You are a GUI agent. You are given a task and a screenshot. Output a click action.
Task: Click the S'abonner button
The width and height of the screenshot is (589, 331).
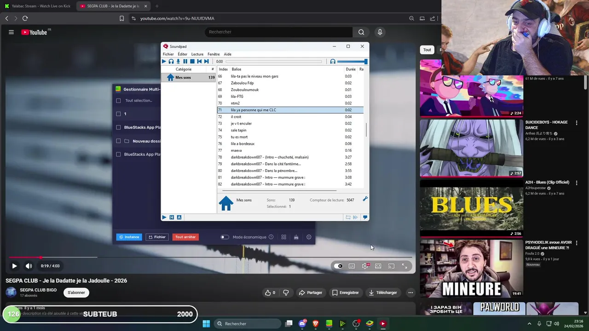click(76, 292)
